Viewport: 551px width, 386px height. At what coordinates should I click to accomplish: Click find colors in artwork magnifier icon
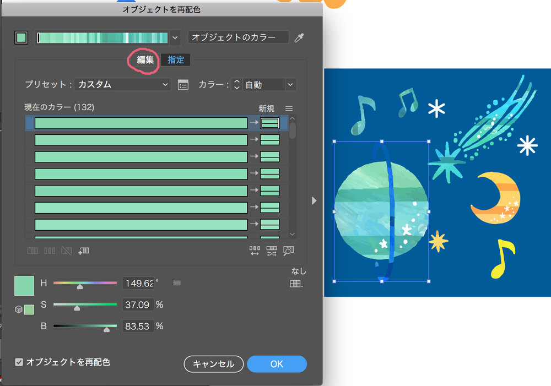289,251
